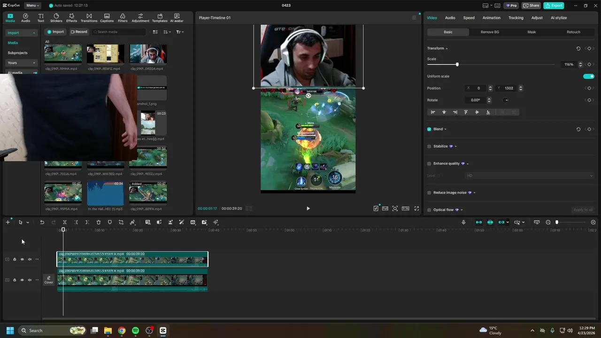The width and height of the screenshot is (601, 338).
Task: Click the Share button
Action: click(531, 6)
